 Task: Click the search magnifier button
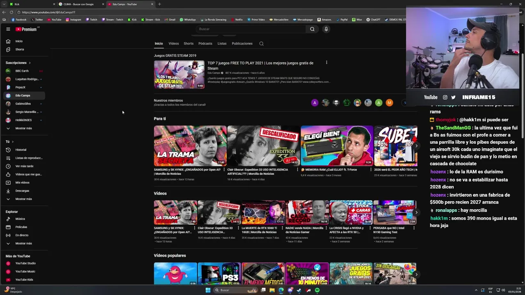(x=312, y=29)
